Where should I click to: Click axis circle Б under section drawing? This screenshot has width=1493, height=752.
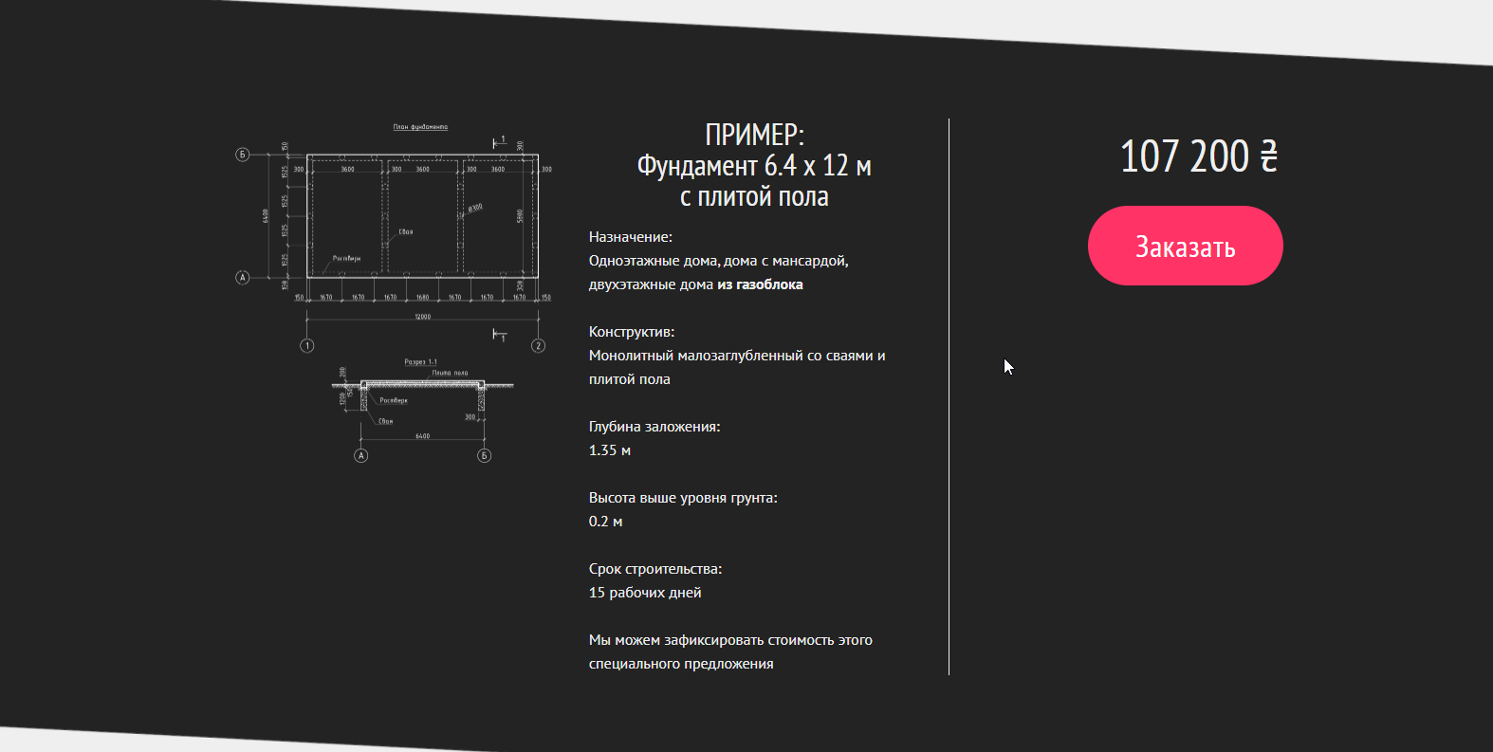(484, 456)
